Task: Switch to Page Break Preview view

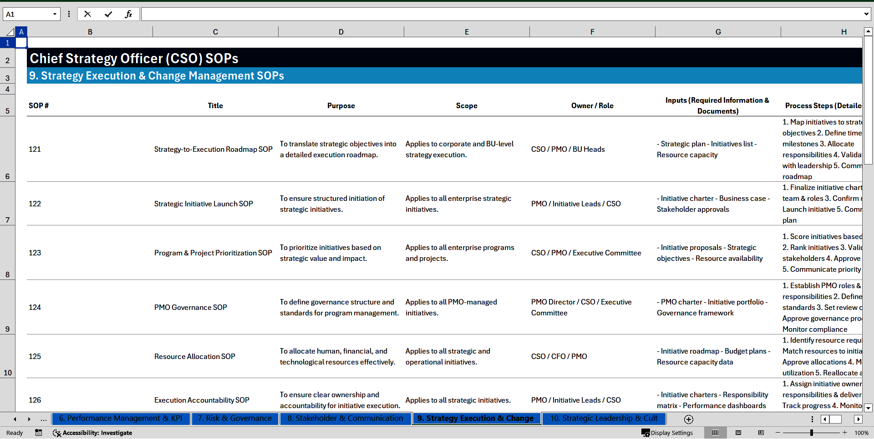Action: click(x=761, y=433)
